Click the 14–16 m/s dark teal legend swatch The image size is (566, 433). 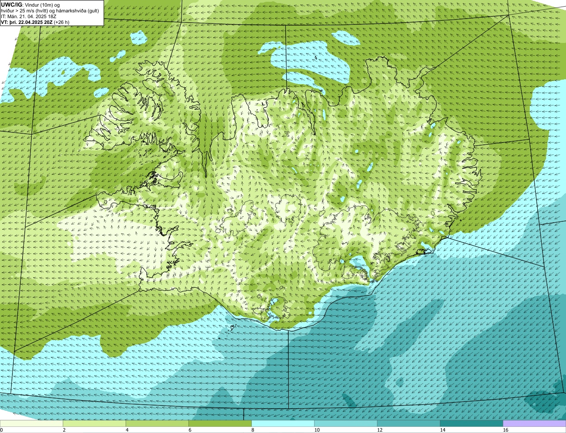(472, 423)
